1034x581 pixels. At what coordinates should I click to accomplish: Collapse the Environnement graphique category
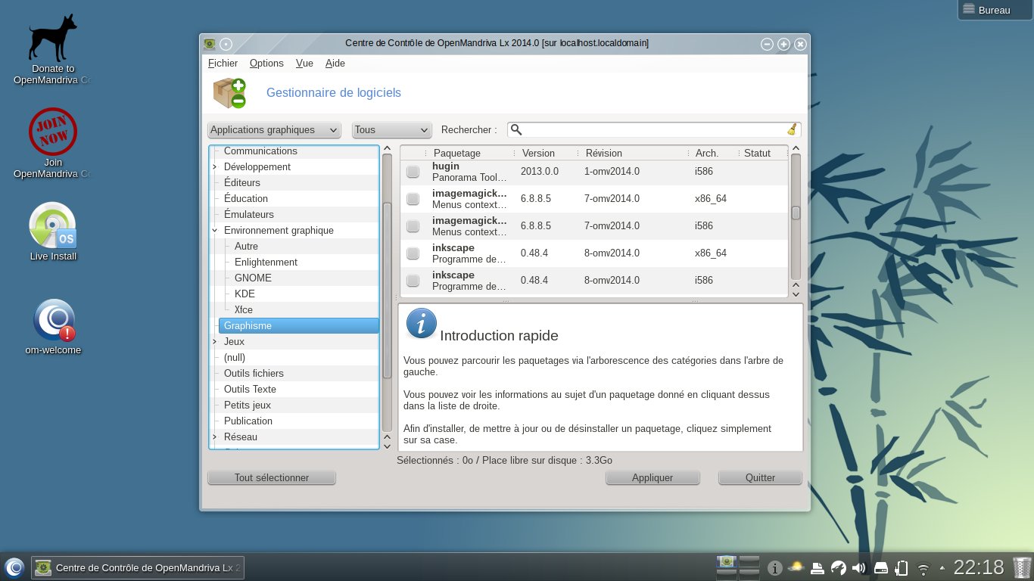click(215, 231)
